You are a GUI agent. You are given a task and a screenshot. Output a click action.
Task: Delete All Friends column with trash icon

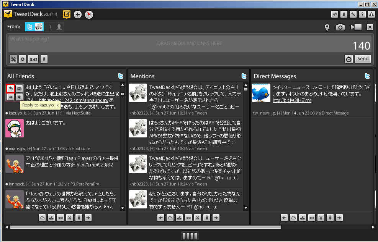79,218
